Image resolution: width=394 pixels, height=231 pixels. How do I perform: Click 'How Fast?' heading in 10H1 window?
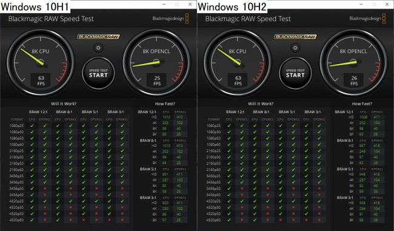coord(165,104)
